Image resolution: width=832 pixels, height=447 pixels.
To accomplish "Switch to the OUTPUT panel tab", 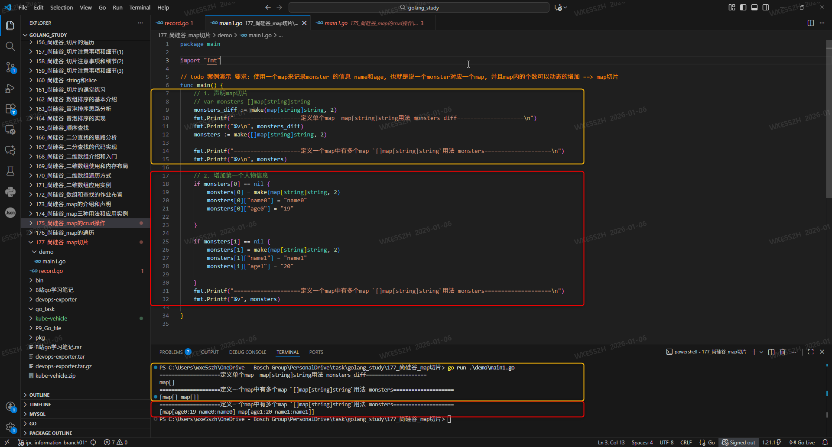I will pos(210,352).
